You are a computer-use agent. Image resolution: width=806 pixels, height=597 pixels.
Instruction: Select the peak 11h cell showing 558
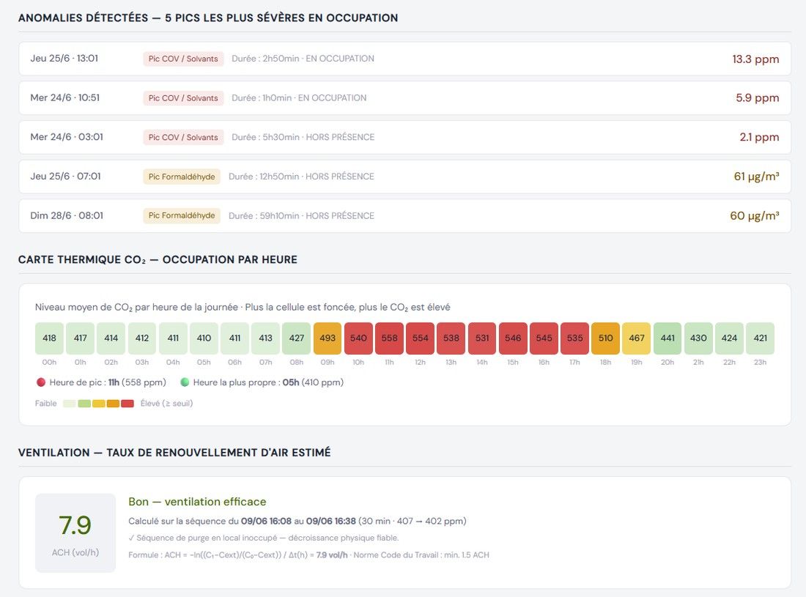(x=390, y=338)
